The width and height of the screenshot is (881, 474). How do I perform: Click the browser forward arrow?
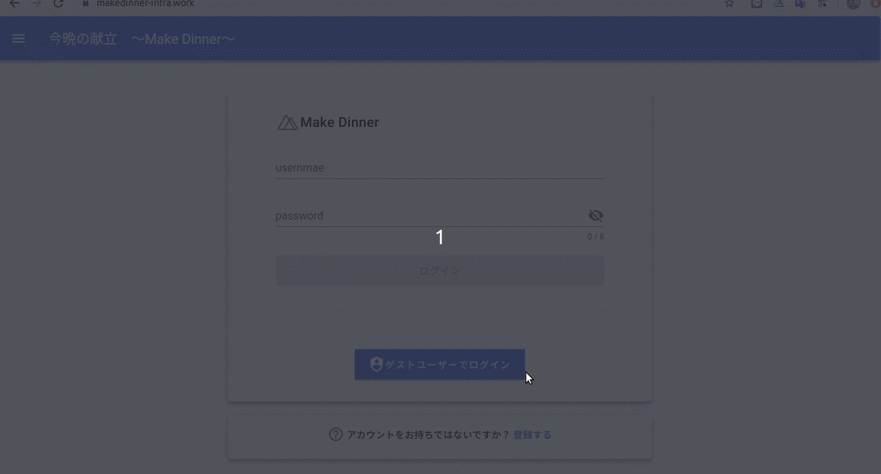[36, 3]
